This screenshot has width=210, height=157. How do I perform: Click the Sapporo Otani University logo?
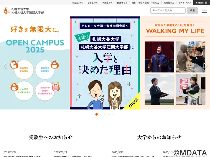click(x=24, y=11)
